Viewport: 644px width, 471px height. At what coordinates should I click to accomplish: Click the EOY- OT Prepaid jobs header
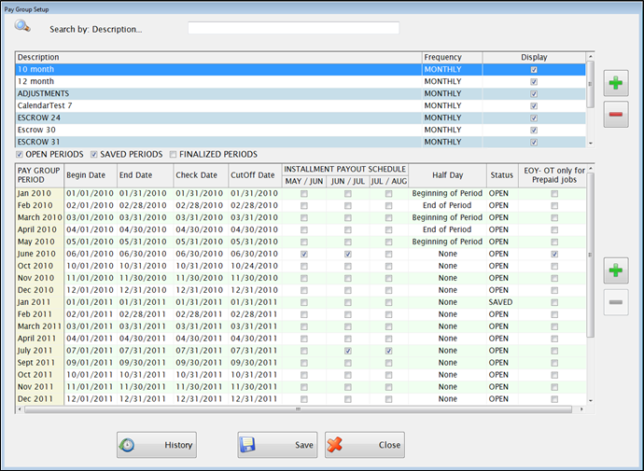coord(553,175)
